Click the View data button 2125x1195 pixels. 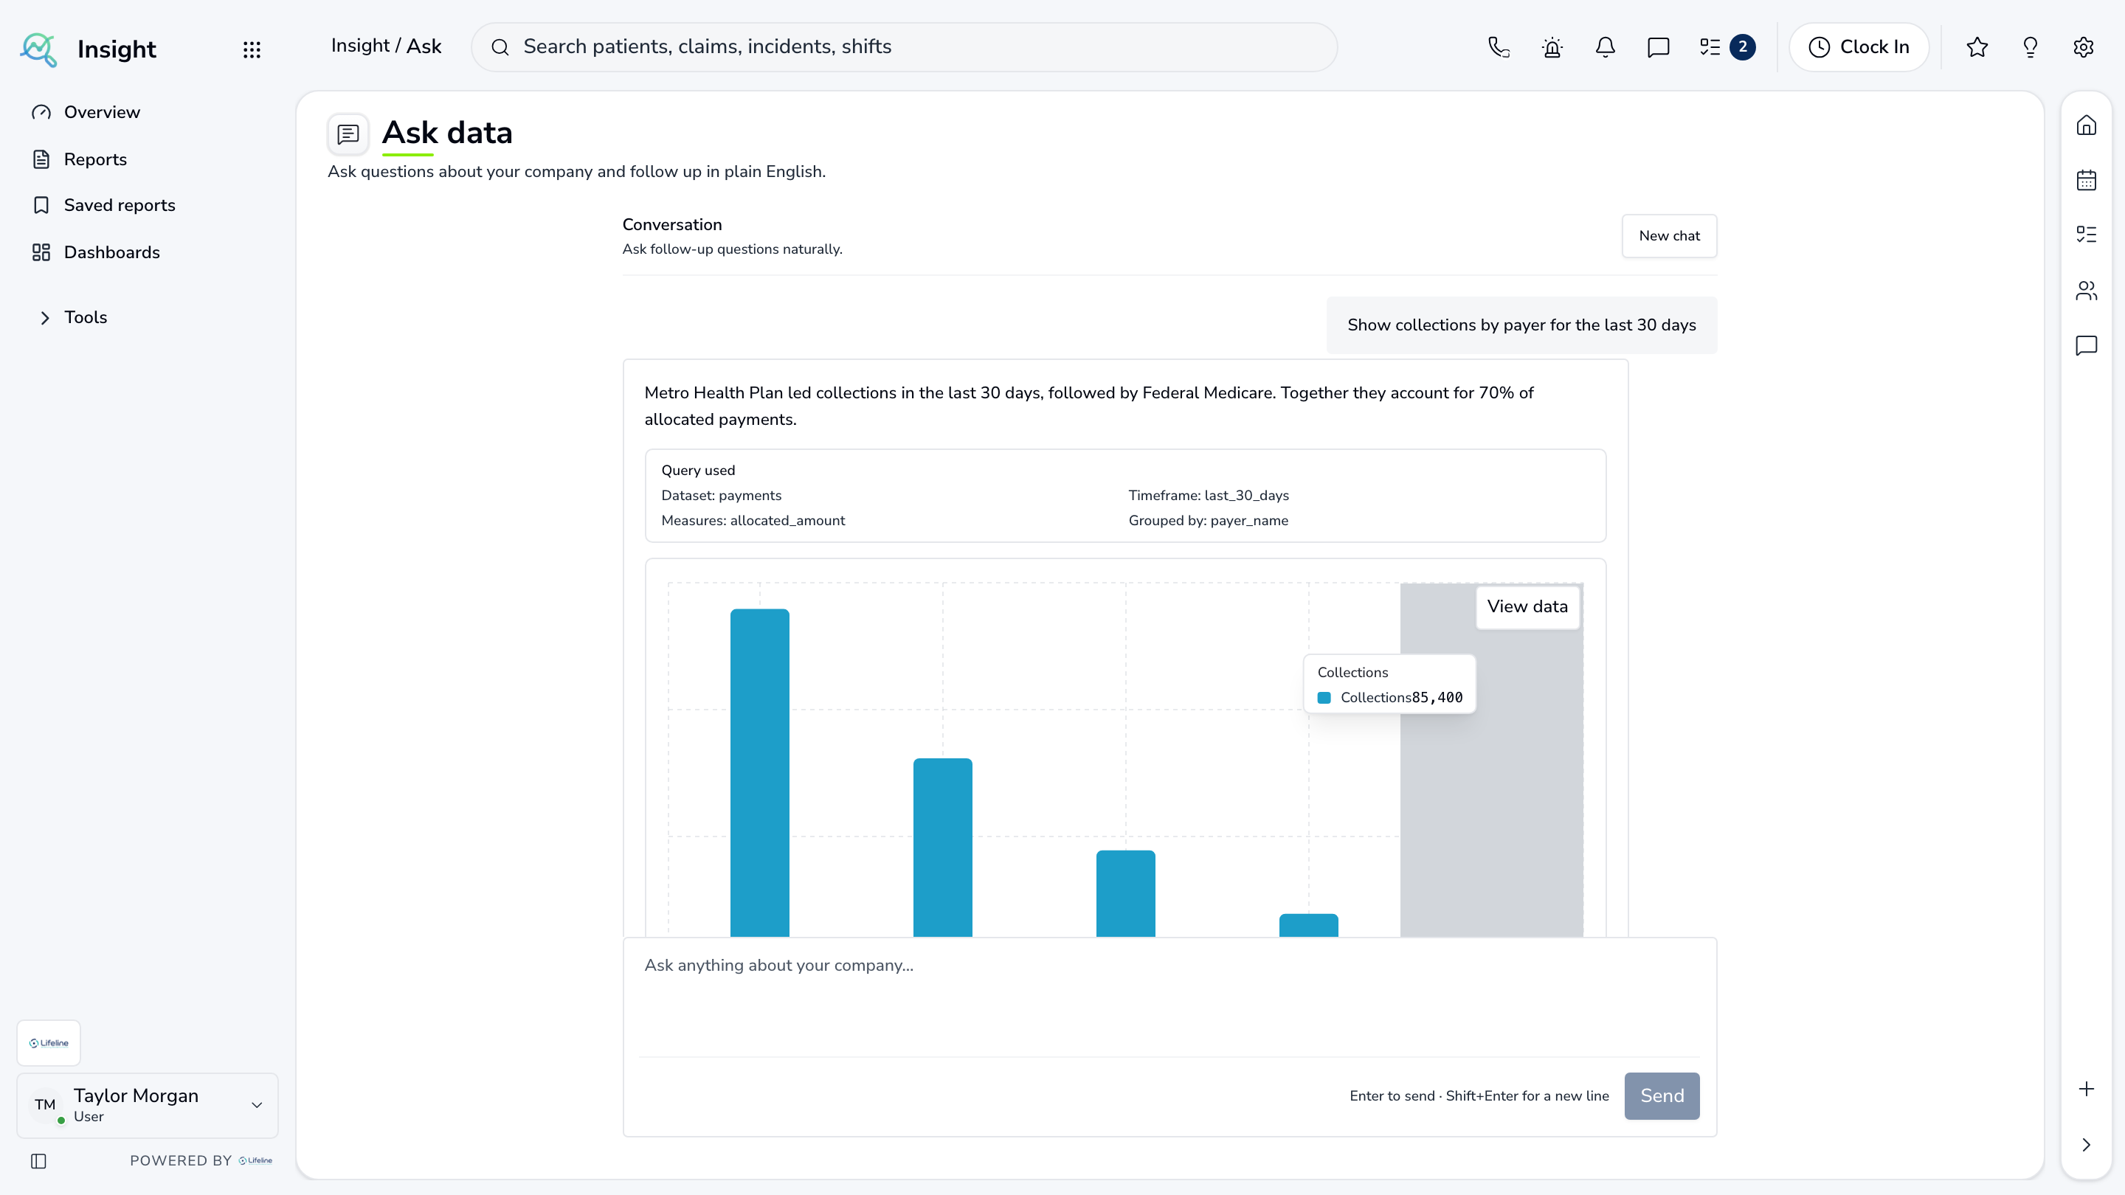pos(1527,606)
